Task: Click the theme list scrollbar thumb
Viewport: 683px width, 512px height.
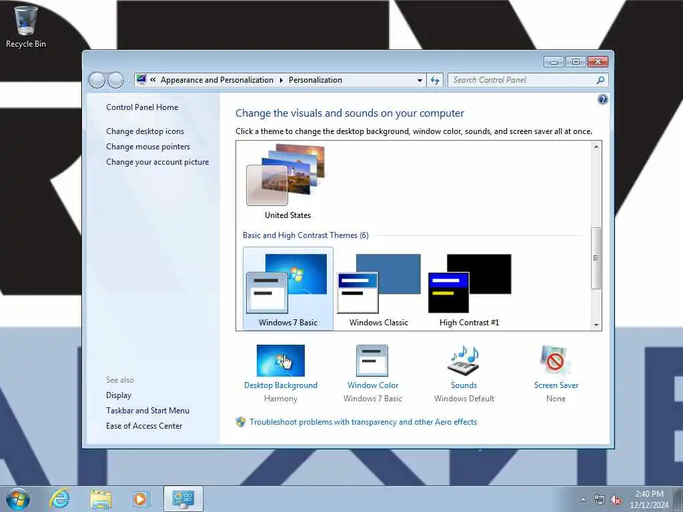Action: point(596,258)
